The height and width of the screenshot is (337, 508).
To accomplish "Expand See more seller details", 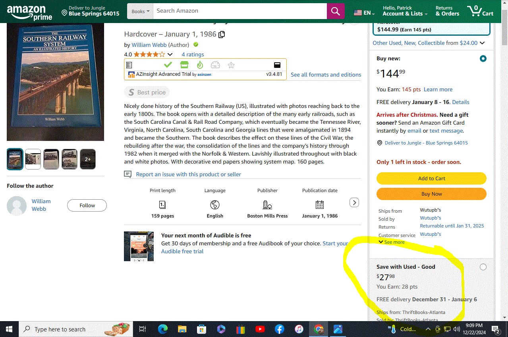I will pyautogui.click(x=392, y=242).
